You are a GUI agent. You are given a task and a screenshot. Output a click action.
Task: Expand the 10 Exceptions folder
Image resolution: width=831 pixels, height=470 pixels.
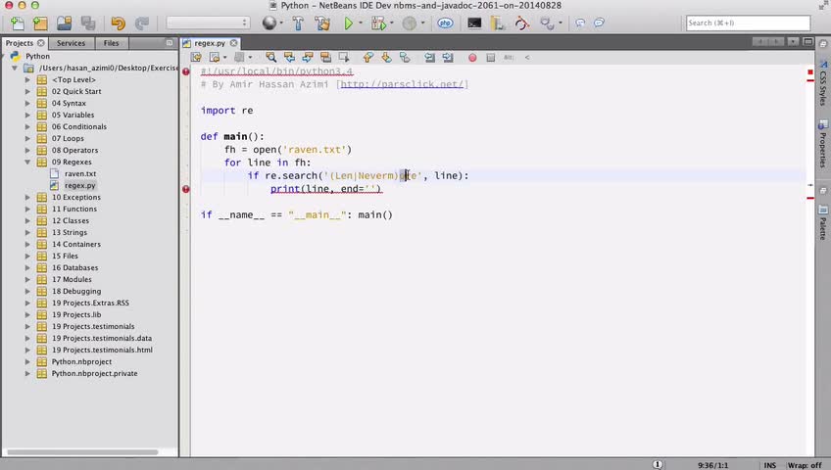click(x=27, y=197)
